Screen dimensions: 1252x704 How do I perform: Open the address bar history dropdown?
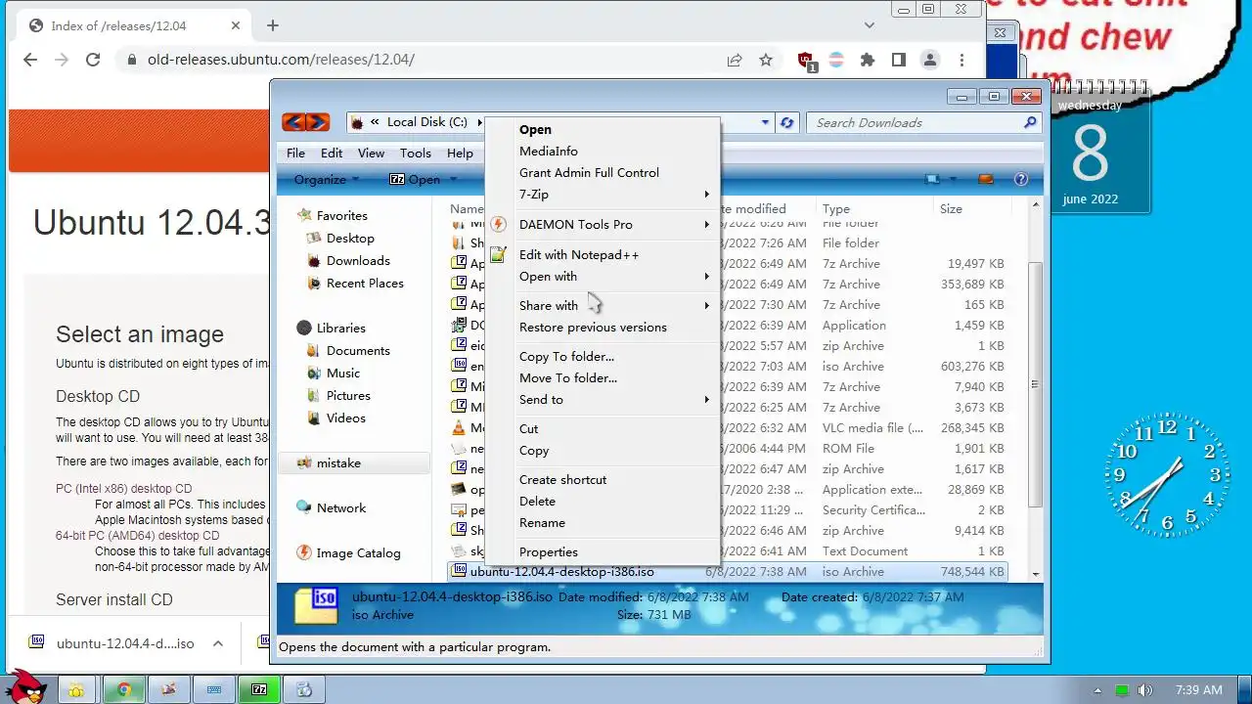coord(765,122)
